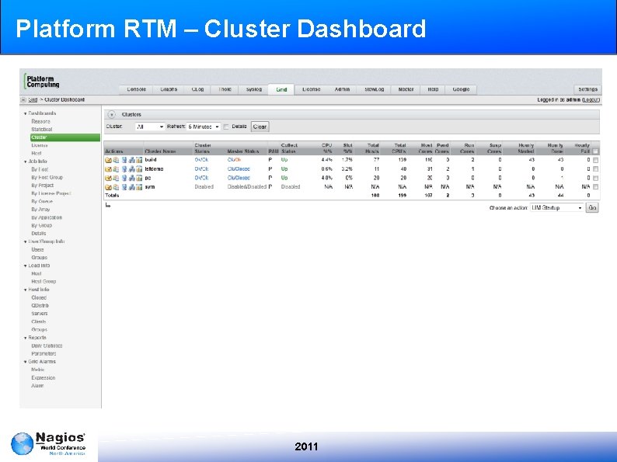Collapse the Job Info sidebar section
Image resolution: width=617 pixels, height=462 pixels.
25,162
